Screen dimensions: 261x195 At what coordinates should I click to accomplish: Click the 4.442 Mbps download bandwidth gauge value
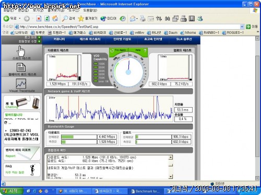pos(107,137)
